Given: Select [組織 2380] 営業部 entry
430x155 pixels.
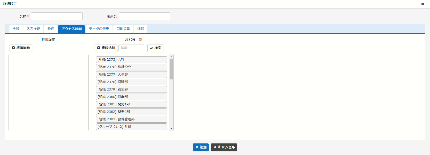Looking at the screenshot, I should 132,97.
